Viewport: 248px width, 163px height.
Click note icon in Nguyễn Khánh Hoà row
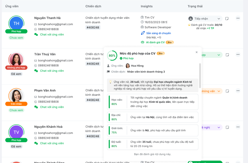click(x=227, y=127)
